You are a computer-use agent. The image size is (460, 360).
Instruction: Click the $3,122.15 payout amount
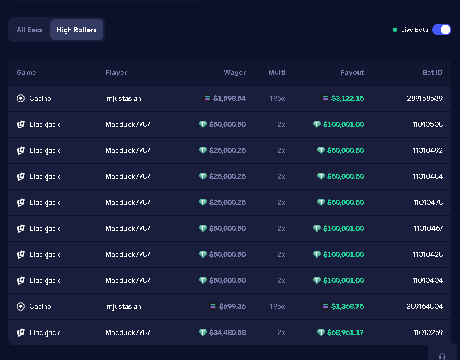click(x=348, y=98)
